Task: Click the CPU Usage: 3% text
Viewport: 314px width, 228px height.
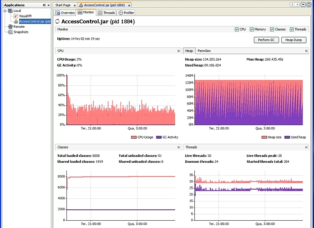Action: 69,59
